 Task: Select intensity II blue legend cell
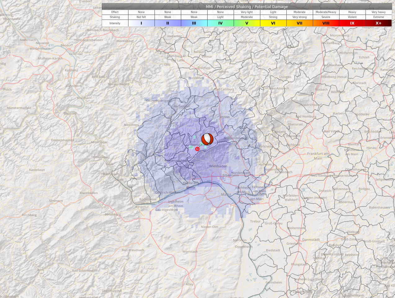click(x=168, y=23)
